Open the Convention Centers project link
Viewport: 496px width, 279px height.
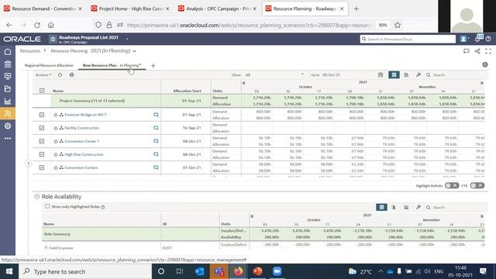pyautogui.click(x=81, y=167)
